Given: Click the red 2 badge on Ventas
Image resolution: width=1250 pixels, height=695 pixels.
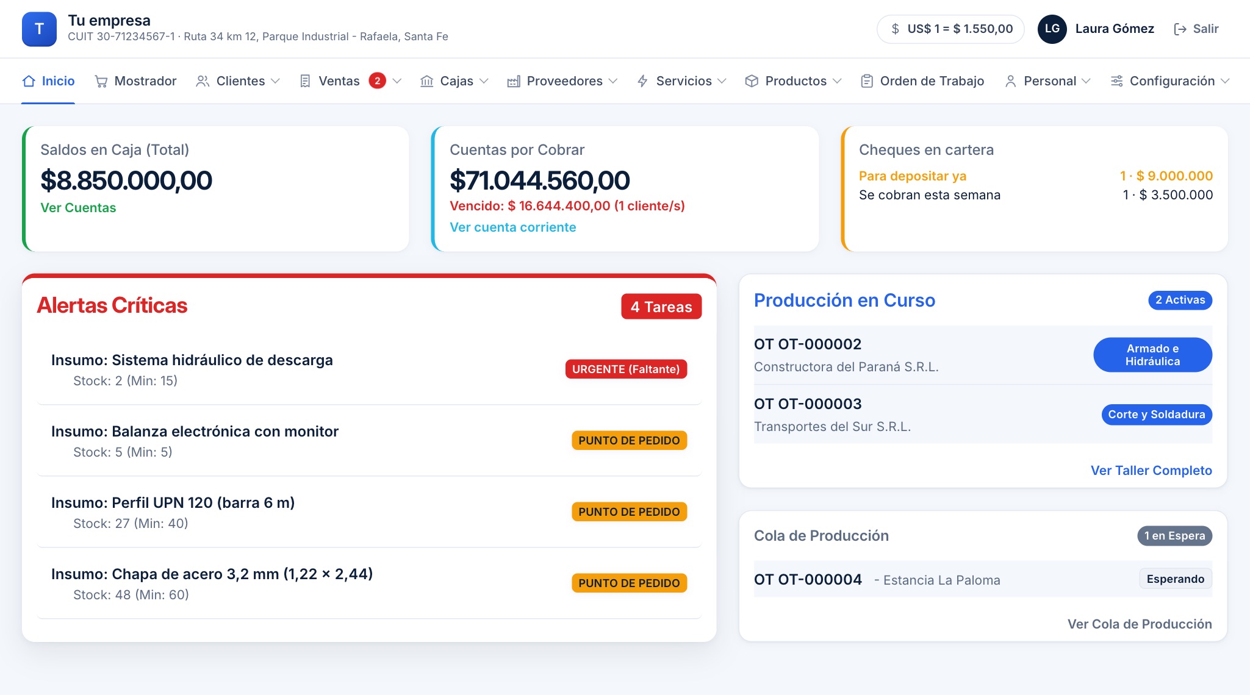Looking at the screenshot, I should click(377, 80).
